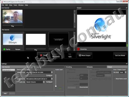Open the File menu
This screenshot has width=129, height=97.
[3, 5]
